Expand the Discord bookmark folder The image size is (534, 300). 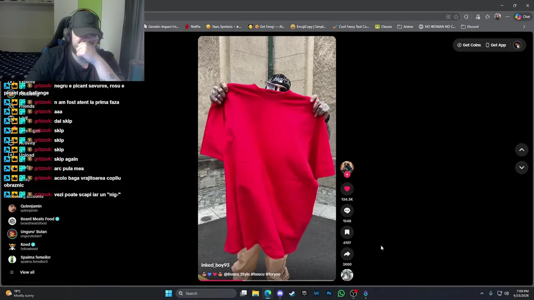click(470, 27)
